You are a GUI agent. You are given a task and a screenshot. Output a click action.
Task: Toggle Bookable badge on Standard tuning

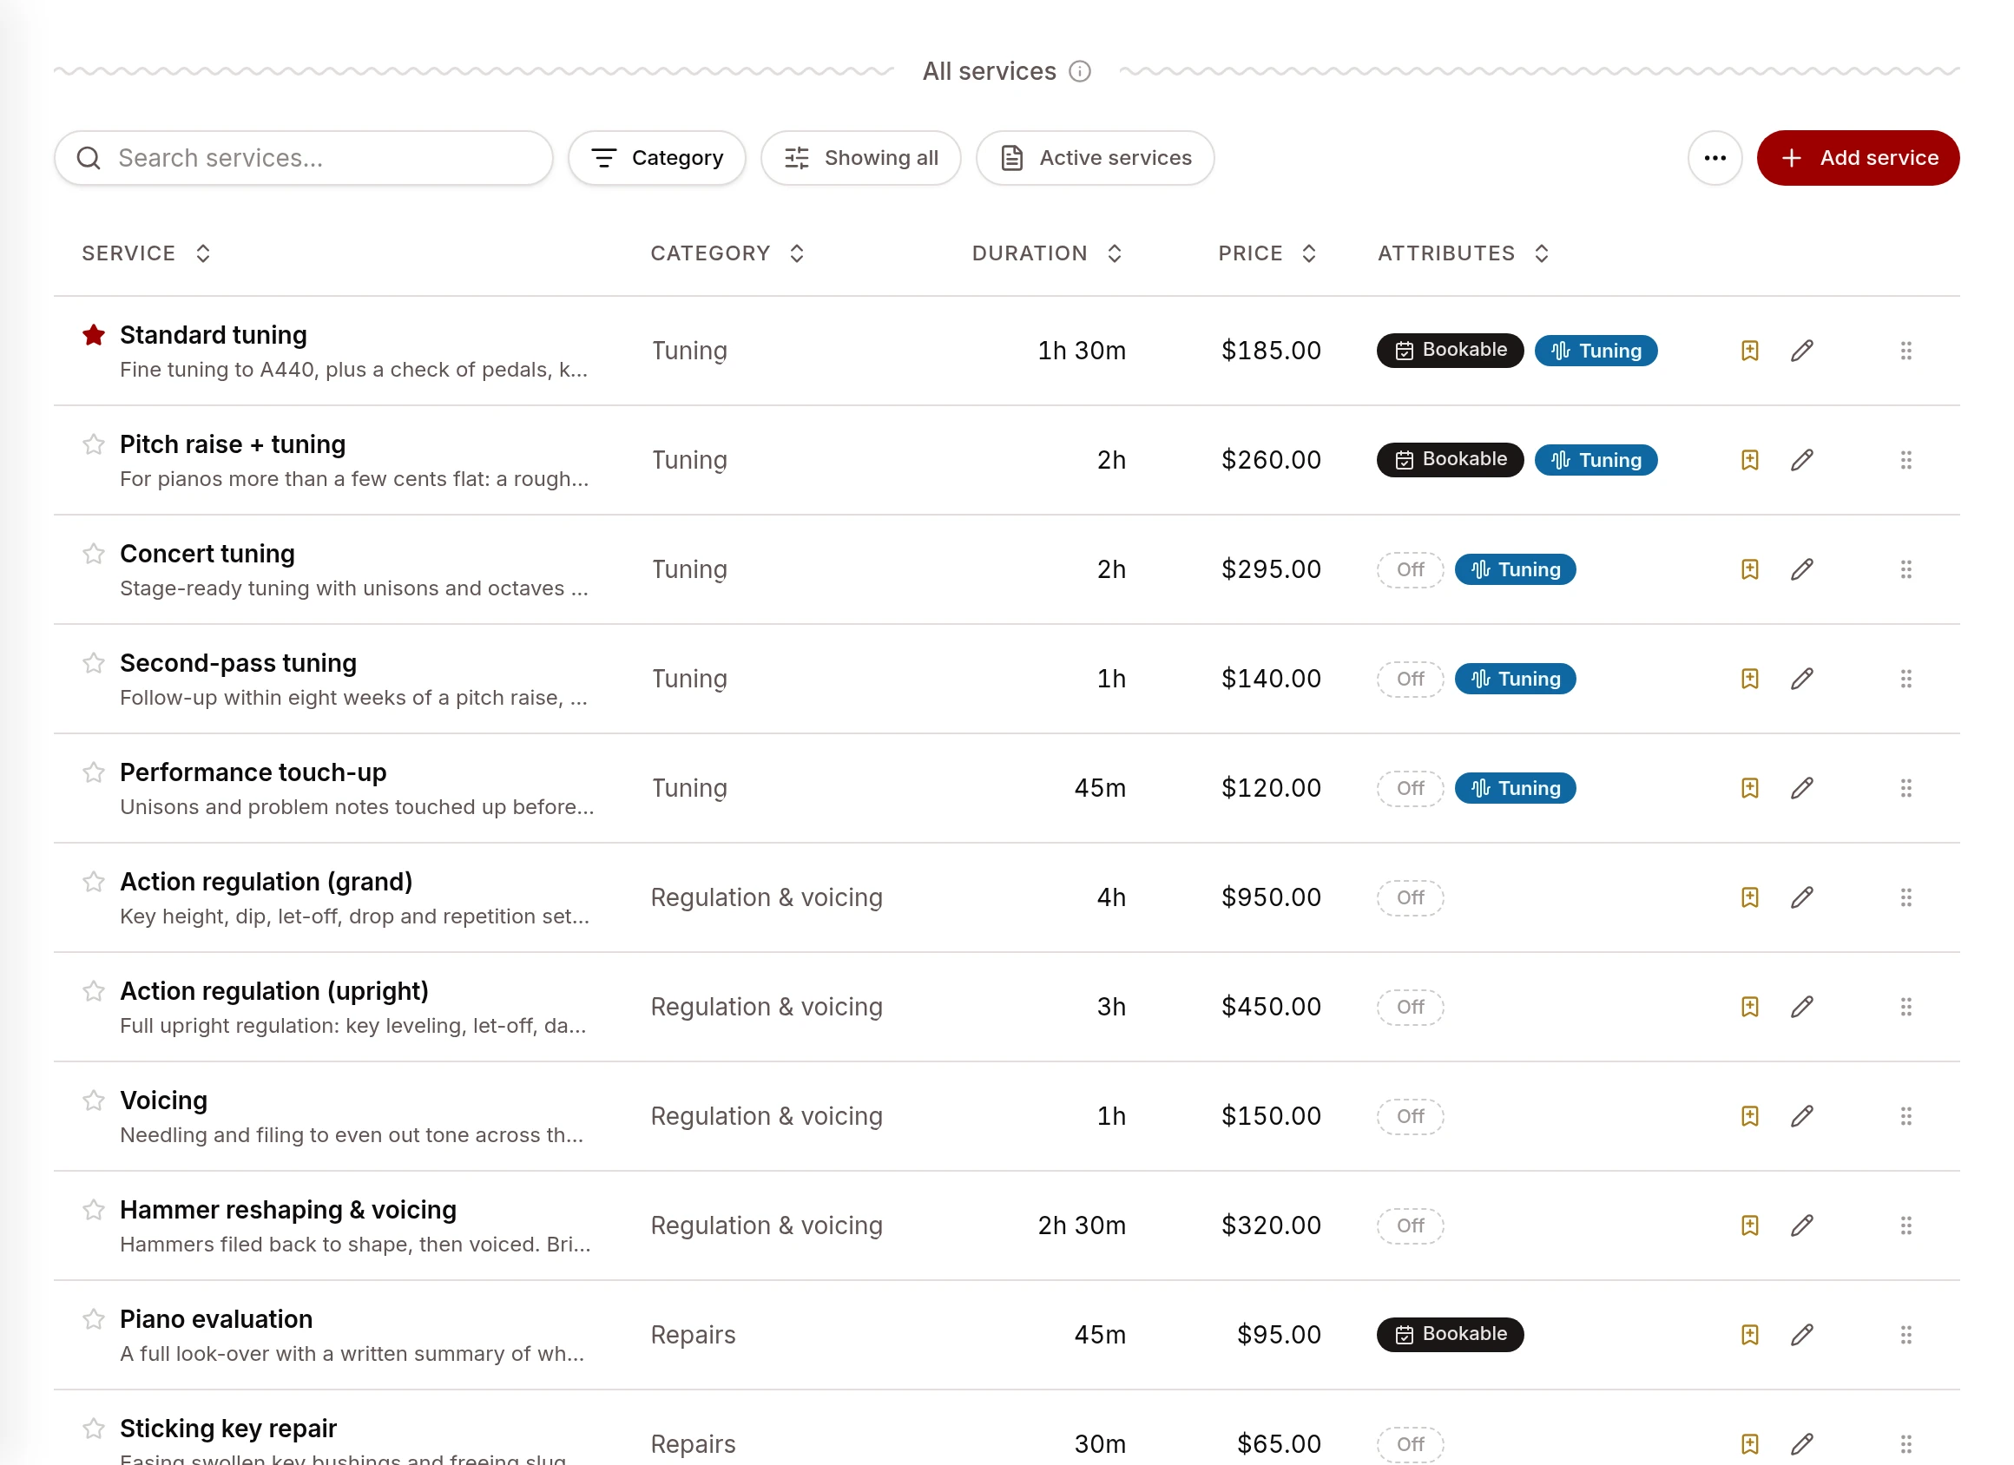(x=1449, y=350)
